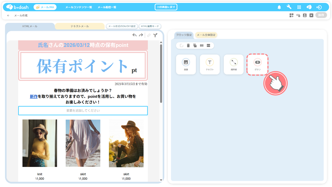Insert a 画像 (image) element
This screenshot has width=332, height=187.
pos(186,64)
